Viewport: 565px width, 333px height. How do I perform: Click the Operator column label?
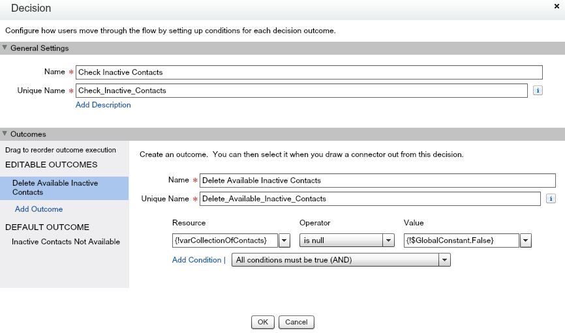pos(314,223)
